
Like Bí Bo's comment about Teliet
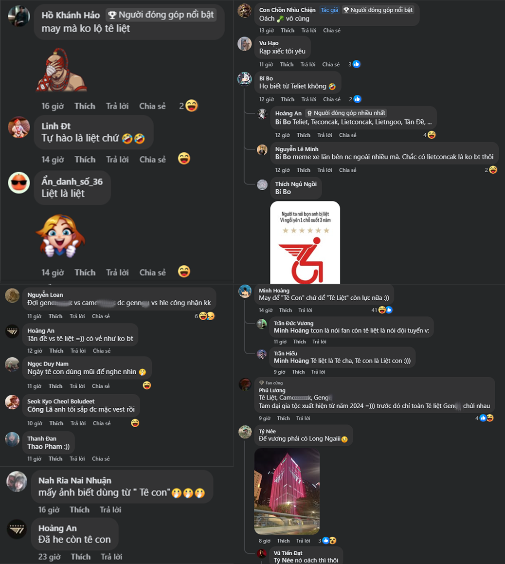point(288,99)
